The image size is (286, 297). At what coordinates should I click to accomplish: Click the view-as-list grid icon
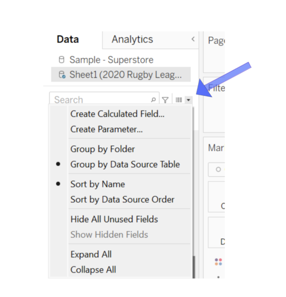pos(179,100)
